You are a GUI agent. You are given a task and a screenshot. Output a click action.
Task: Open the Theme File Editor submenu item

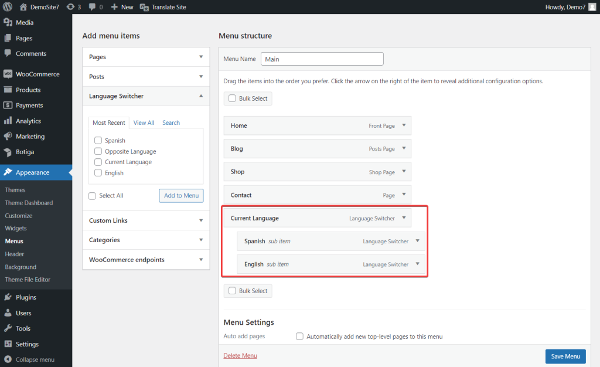(28, 280)
